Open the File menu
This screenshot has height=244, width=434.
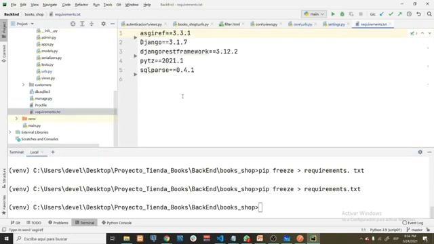pyautogui.click(x=14, y=5)
